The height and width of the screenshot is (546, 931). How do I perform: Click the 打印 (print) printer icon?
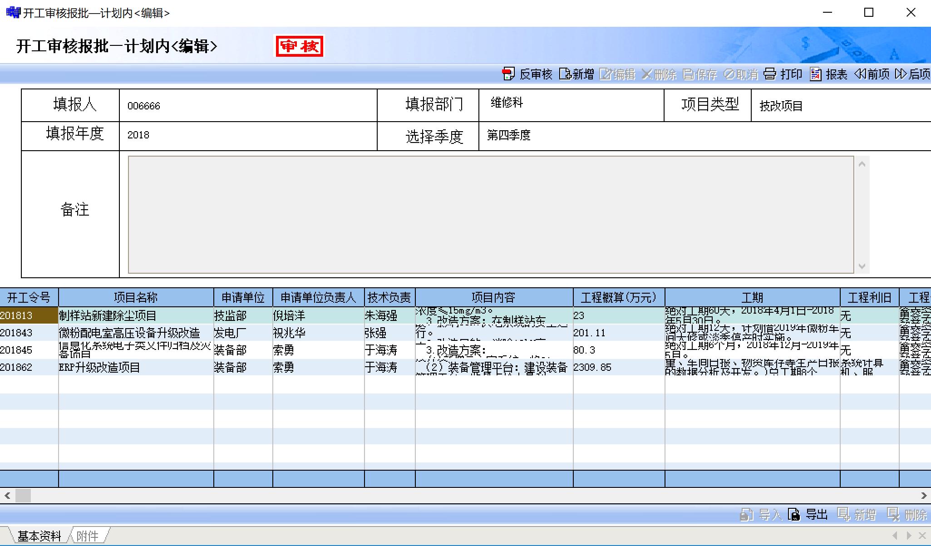[770, 74]
